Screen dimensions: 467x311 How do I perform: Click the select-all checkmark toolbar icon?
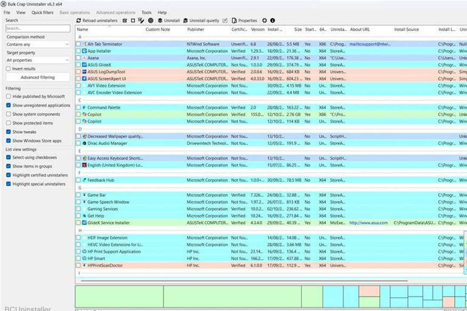coord(125,21)
